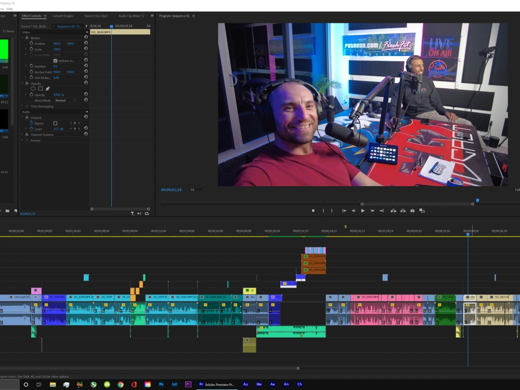Reset the Motion effect

pyautogui.click(x=86, y=37)
